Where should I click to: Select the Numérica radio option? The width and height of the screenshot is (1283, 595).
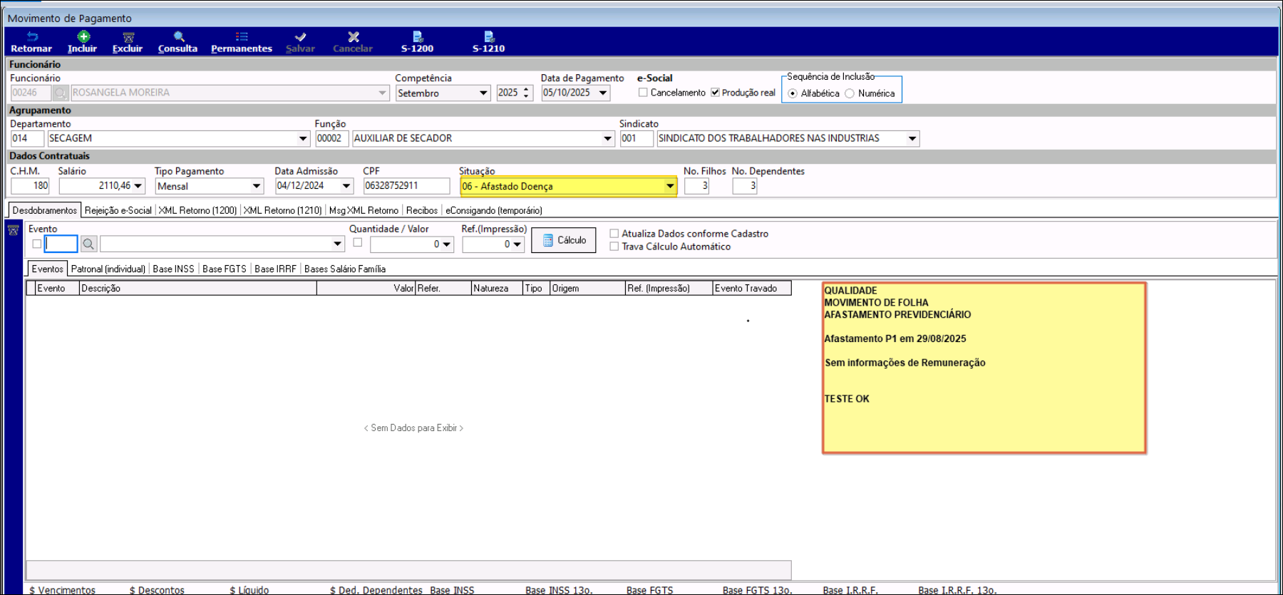[850, 93]
